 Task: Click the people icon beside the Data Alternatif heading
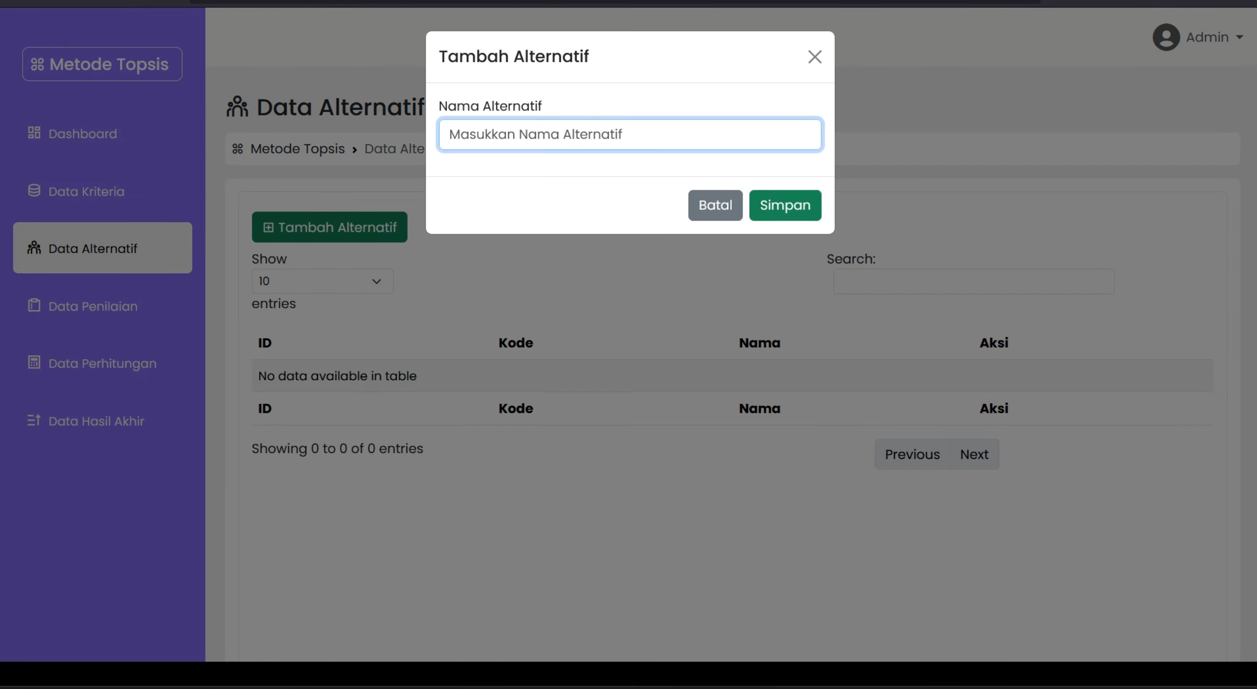coord(238,106)
